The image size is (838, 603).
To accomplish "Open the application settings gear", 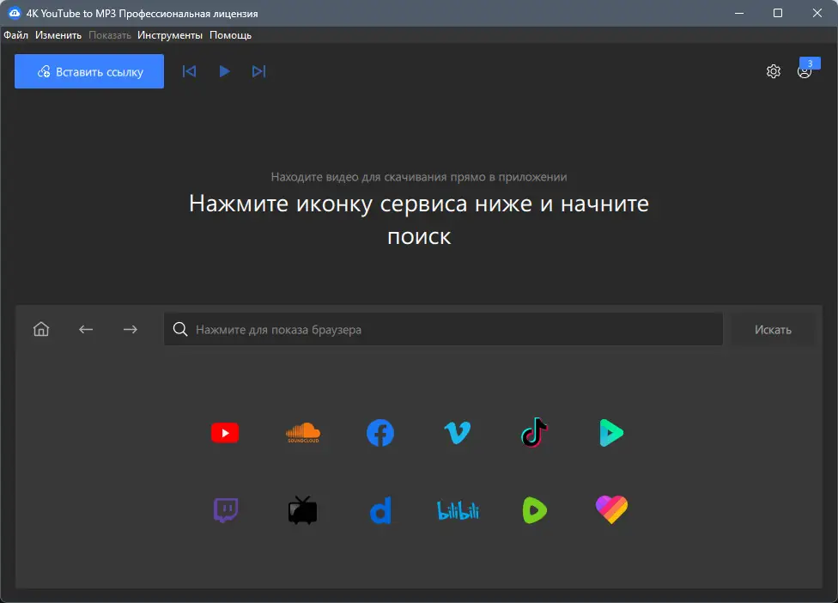I will click(x=774, y=71).
